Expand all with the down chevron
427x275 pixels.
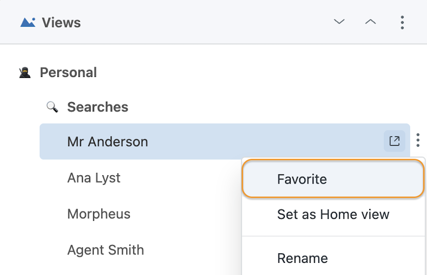339,21
